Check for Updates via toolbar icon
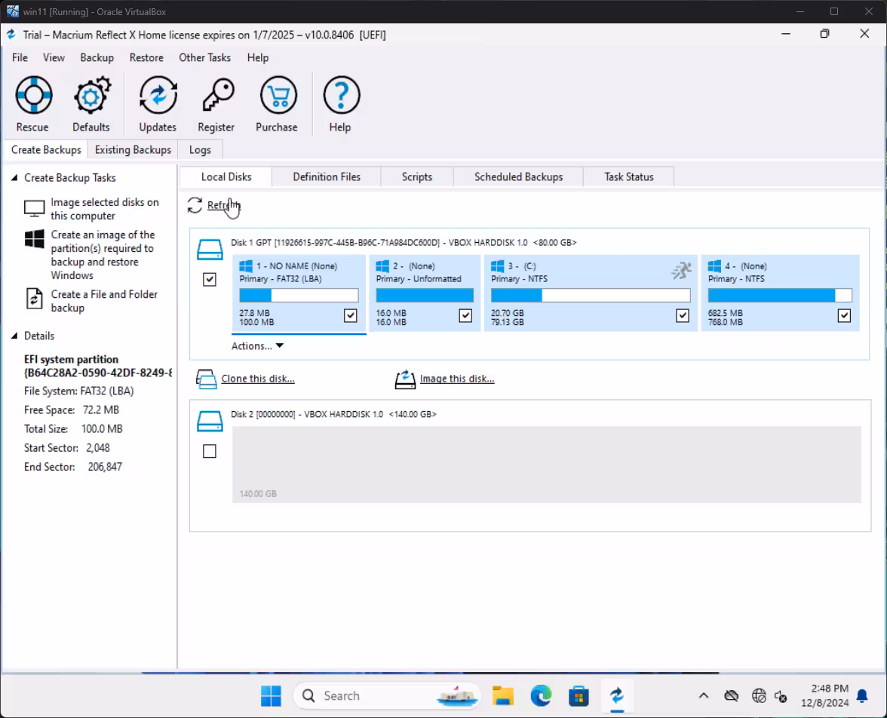The height and width of the screenshot is (718, 887). pyautogui.click(x=158, y=96)
